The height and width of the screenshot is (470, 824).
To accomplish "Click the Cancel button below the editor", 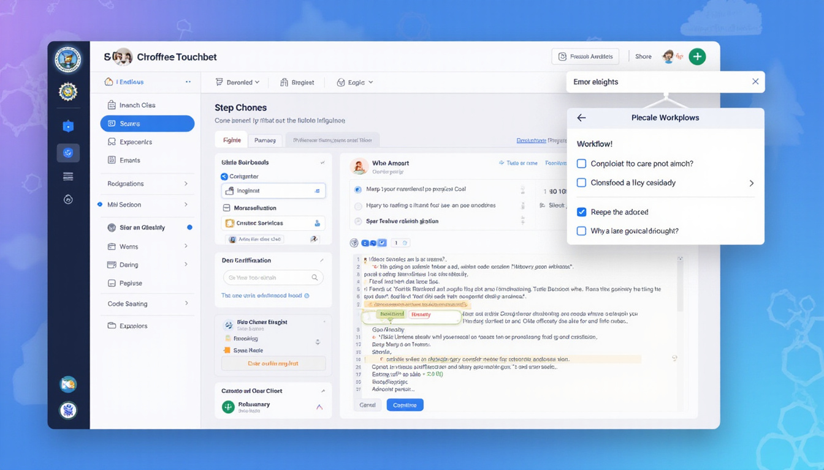I will click(x=368, y=405).
